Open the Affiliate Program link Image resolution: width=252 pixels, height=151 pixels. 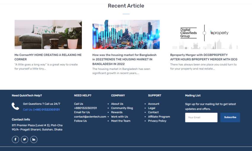pos(159,117)
